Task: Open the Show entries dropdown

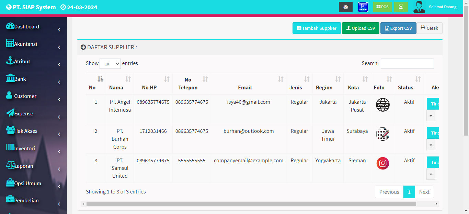Action: coord(110,64)
